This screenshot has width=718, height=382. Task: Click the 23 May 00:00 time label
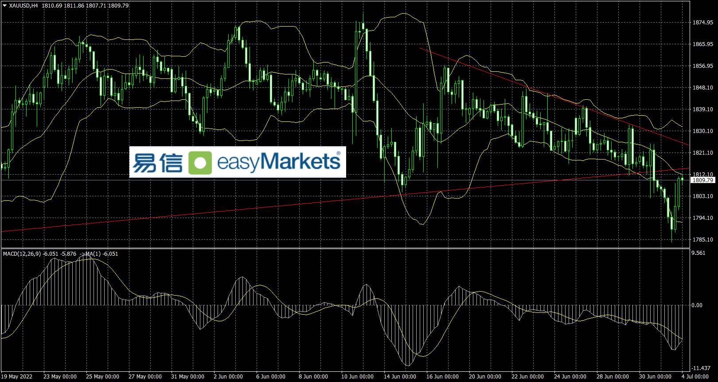pyautogui.click(x=60, y=377)
